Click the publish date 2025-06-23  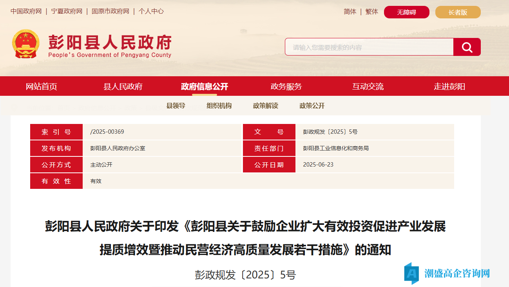(x=318, y=165)
